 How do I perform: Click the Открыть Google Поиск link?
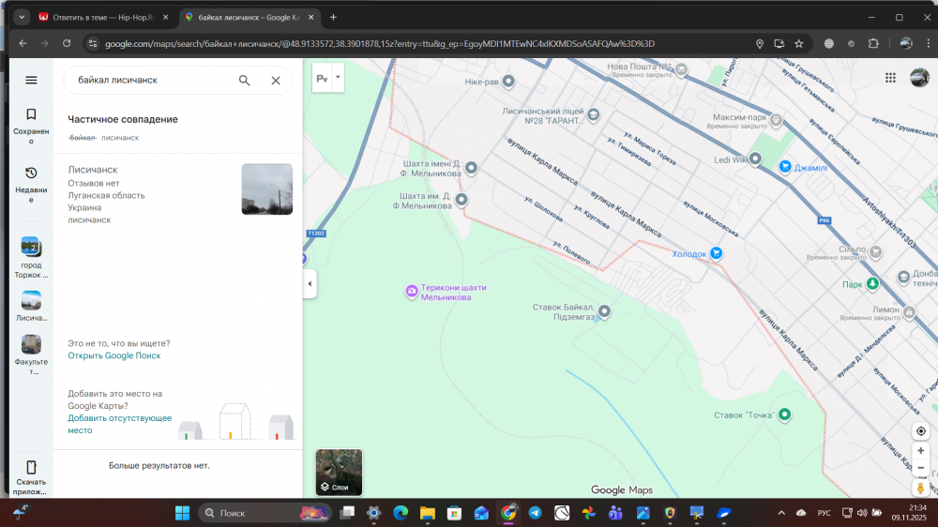point(113,355)
